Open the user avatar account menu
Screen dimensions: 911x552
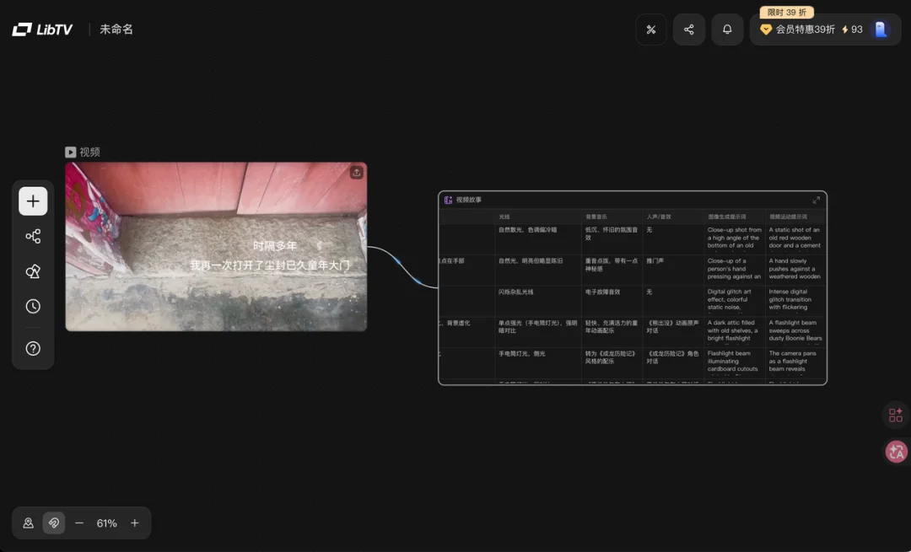pos(881,29)
